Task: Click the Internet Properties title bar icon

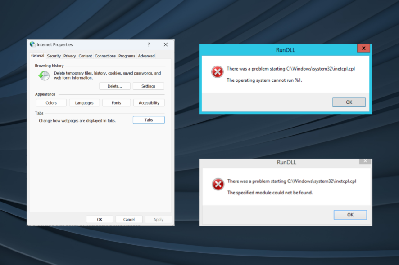Action: tap(32, 44)
